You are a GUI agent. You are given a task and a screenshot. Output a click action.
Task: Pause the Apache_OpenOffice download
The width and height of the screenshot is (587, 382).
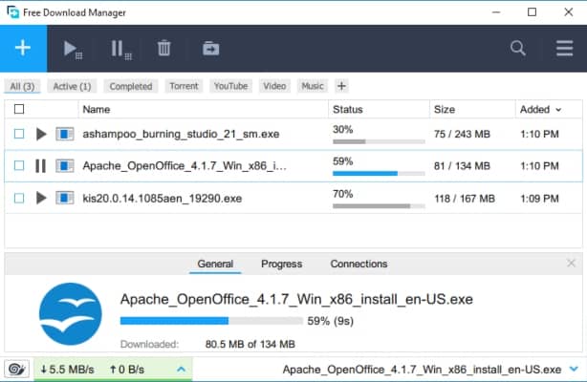(x=40, y=166)
